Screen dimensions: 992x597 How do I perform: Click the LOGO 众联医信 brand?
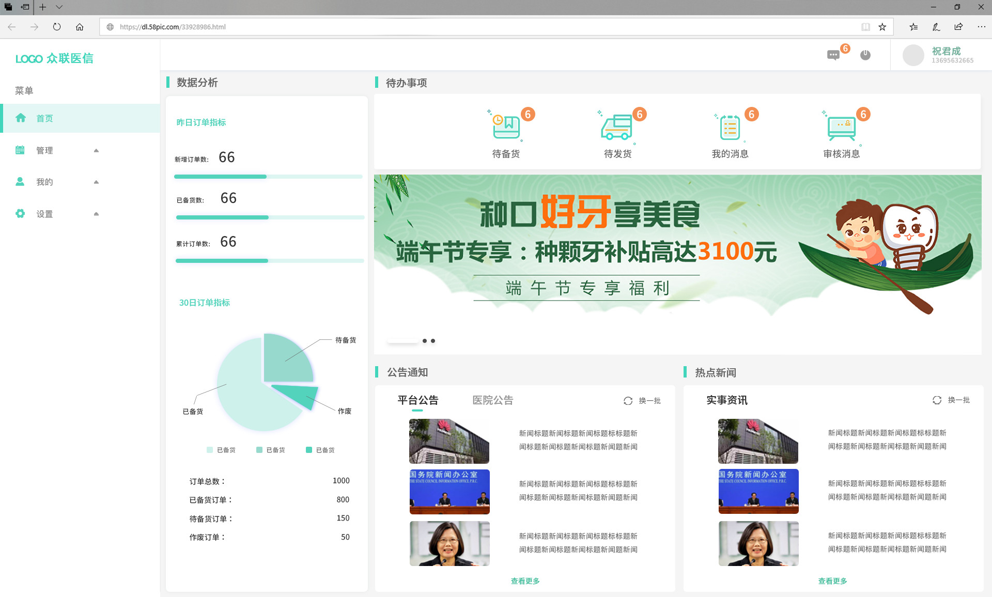[x=54, y=58]
